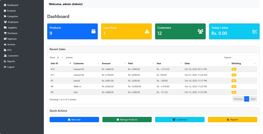Select page 1 in the table pagination
This screenshot has width=263, height=134.
246,99
